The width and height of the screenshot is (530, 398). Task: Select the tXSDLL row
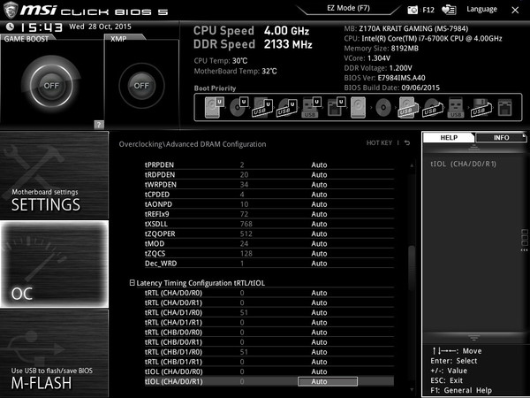tap(269, 224)
